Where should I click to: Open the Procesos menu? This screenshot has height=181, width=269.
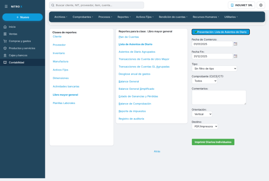105,17
